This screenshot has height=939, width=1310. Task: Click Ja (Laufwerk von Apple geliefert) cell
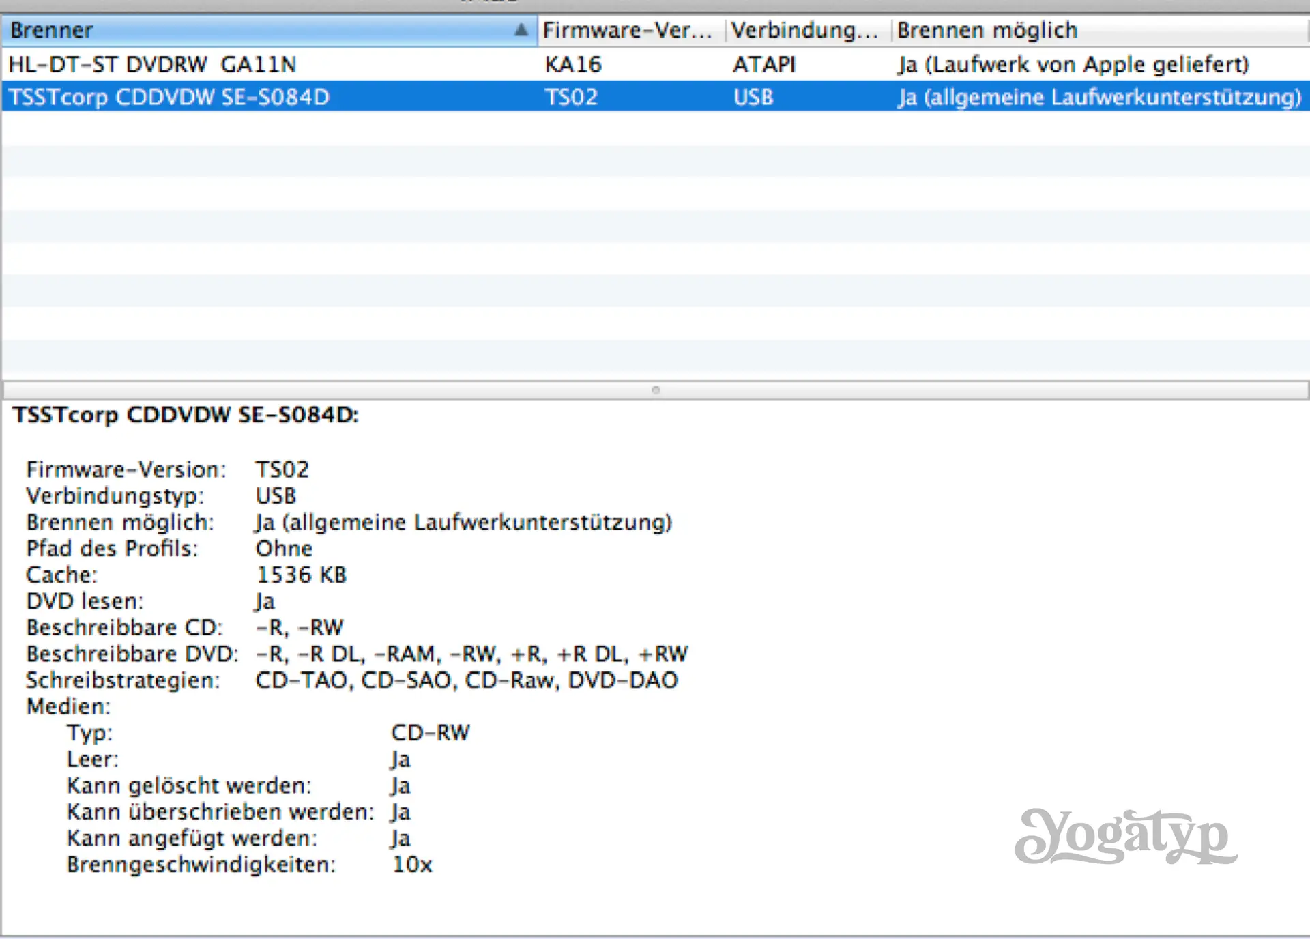1073,64
